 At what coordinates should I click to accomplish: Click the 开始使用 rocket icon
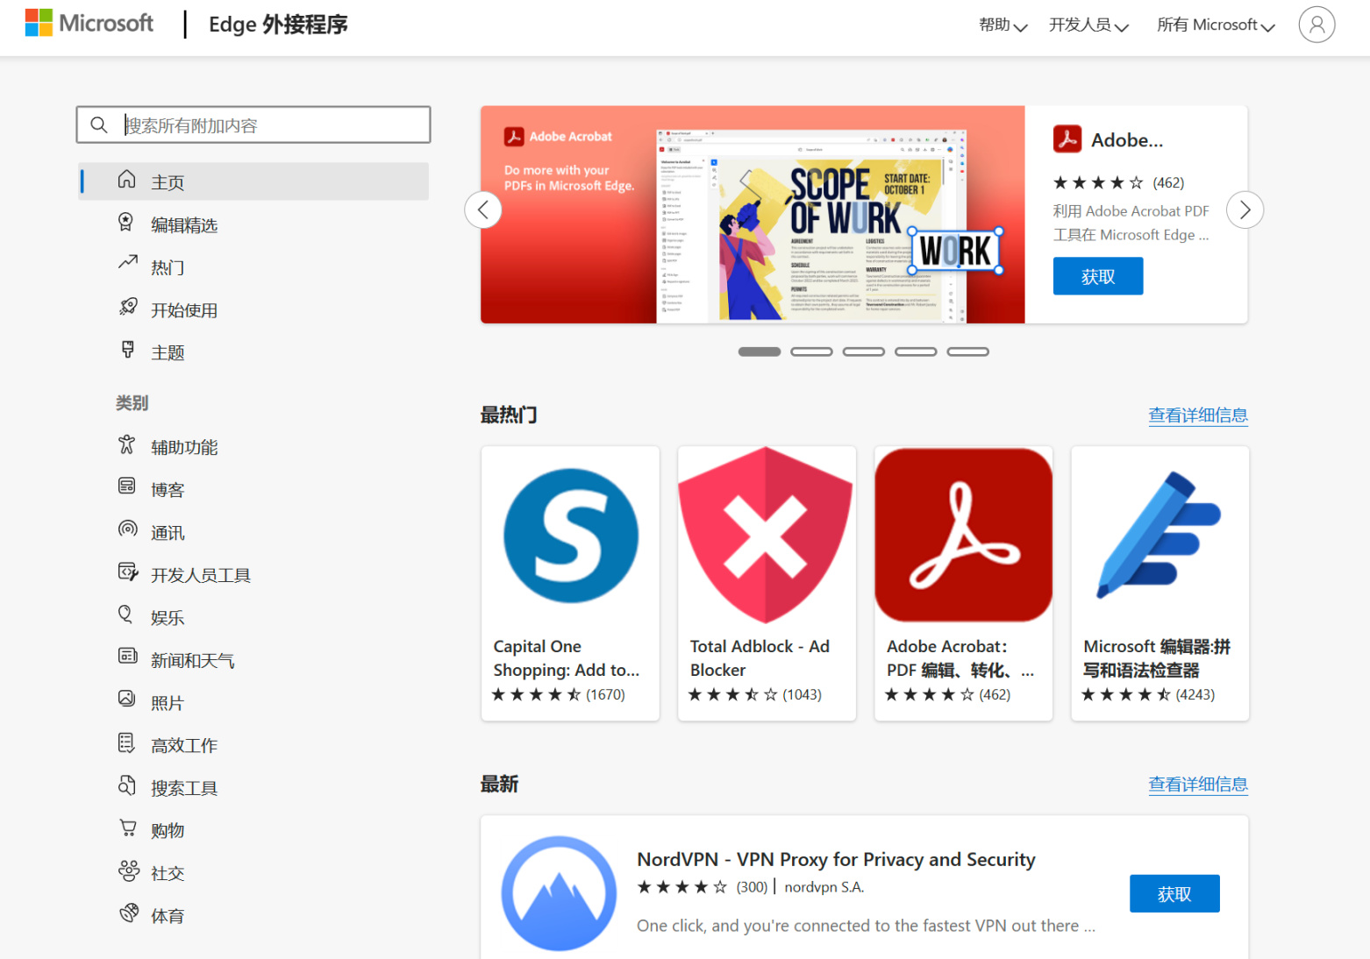pyautogui.click(x=128, y=307)
